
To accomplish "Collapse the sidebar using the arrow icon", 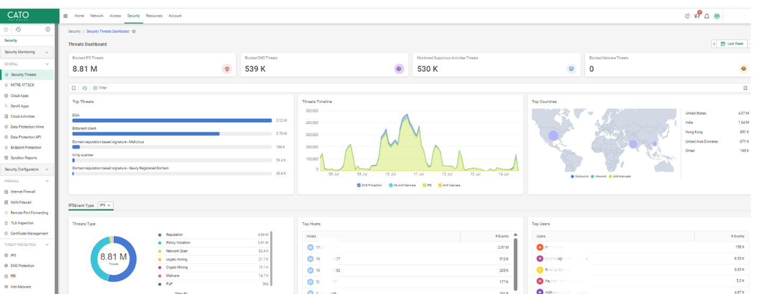I will (x=48, y=30).
